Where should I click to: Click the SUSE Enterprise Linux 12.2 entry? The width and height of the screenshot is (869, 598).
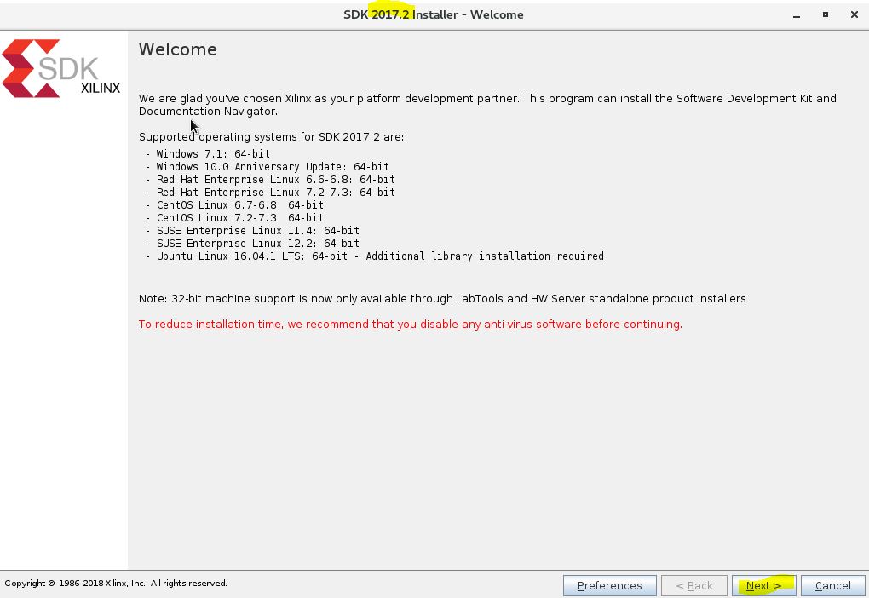251,243
